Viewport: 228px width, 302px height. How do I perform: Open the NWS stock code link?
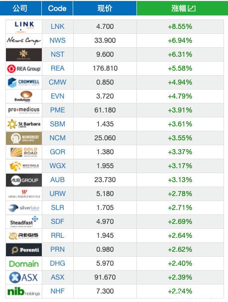click(57, 40)
